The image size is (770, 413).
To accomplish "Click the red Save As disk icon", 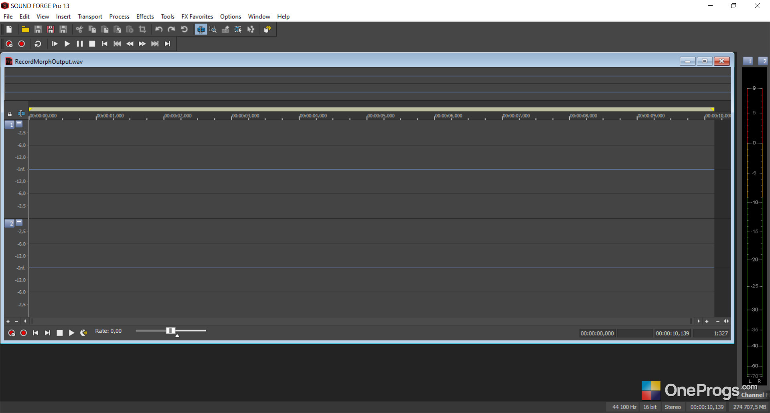I will click(51, 29).
